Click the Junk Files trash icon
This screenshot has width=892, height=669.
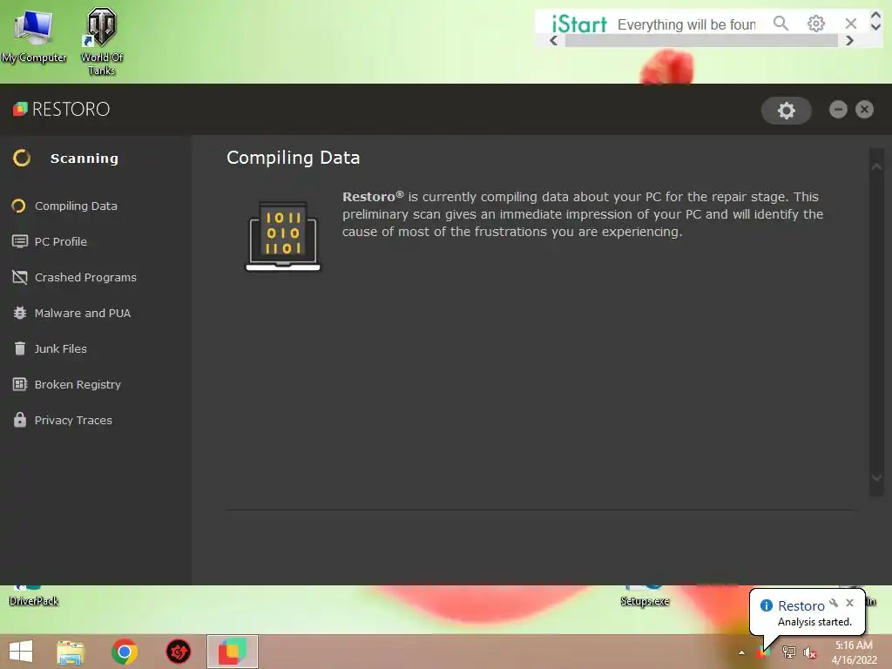tap(19, 348)
